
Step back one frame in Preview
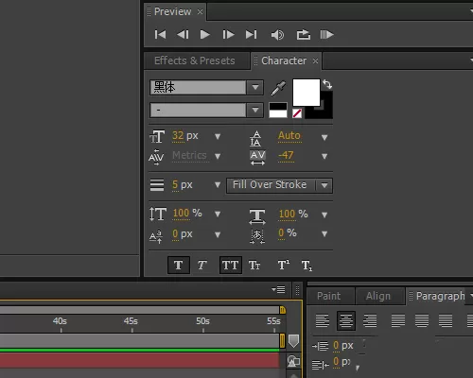183,35
